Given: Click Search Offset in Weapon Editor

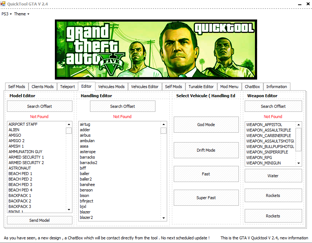Looking at the screenshot, I should (273, 106).
